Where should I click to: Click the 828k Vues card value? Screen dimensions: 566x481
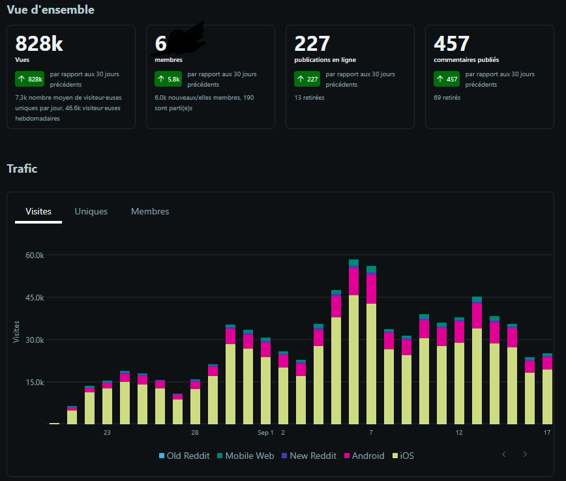[39, 43]
